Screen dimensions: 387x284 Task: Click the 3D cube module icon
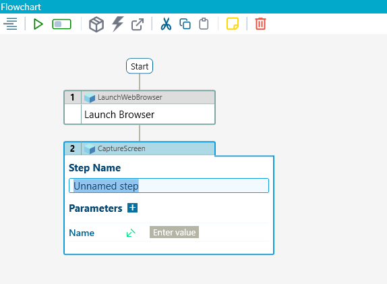(x=96, y=24)
